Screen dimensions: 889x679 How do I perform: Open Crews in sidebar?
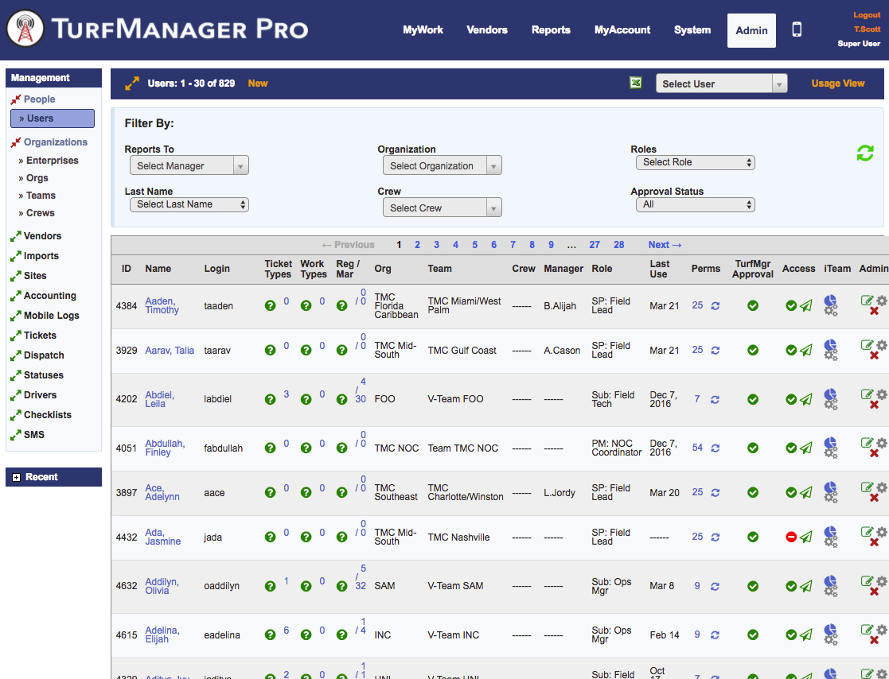[41, 213]
